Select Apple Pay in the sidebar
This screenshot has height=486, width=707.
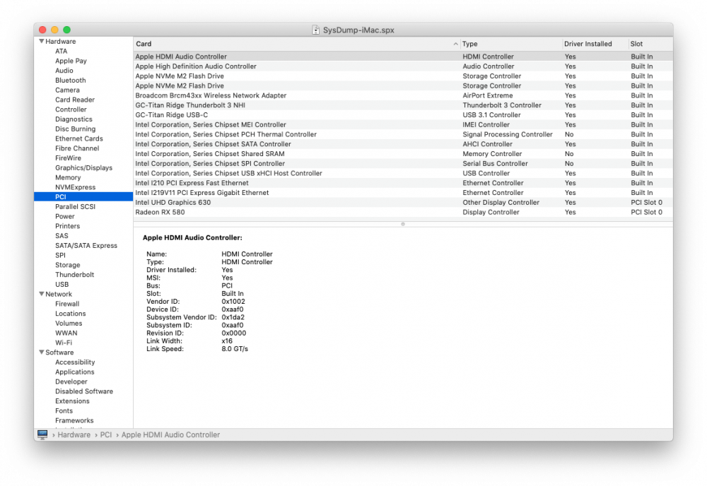tap(71, 61)
